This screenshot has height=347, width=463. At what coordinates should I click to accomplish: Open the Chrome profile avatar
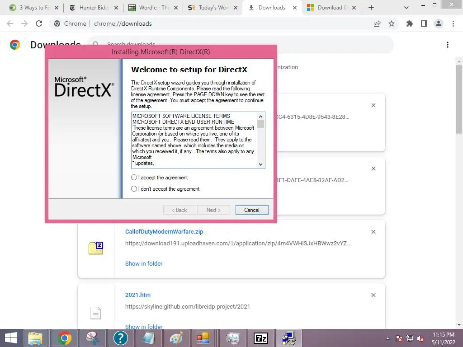click(439, 23)
